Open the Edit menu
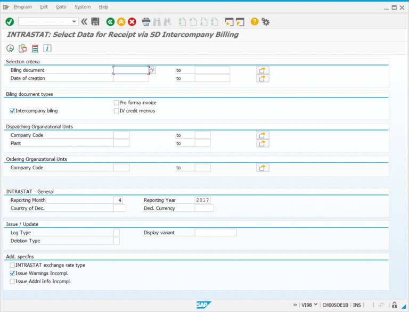 [x=44, y=7]
